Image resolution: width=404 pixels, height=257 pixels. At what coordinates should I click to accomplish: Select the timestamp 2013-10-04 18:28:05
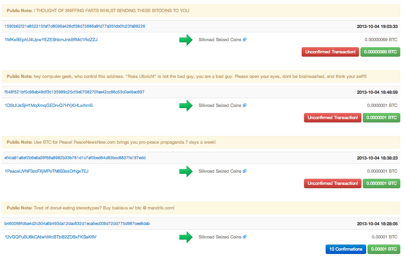pyautogui.click(x=377, y=224)
